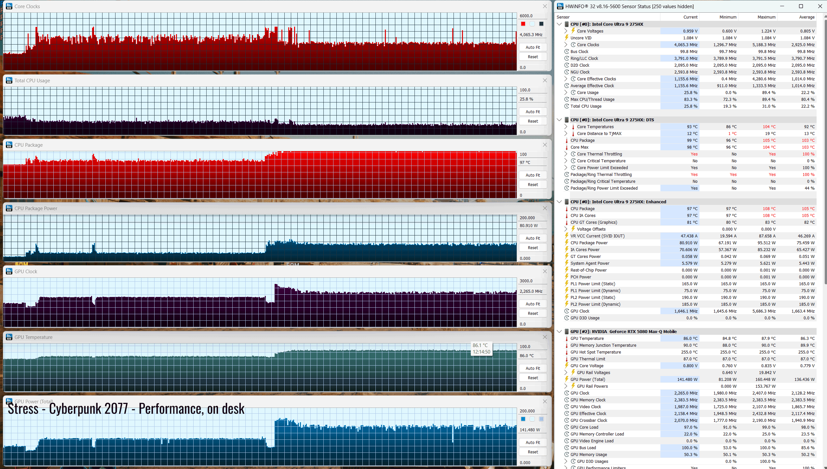Image resolution: width=827 pixels, height=469 pixels.
Task: Expand the GPU Rail Voltages row
Action: click(566, 372)
